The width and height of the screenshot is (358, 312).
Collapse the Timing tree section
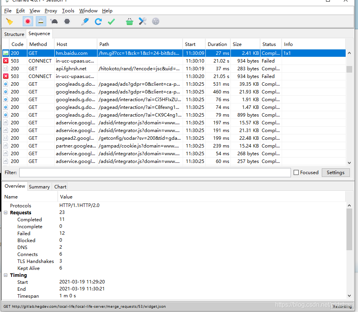click(6, 275)
